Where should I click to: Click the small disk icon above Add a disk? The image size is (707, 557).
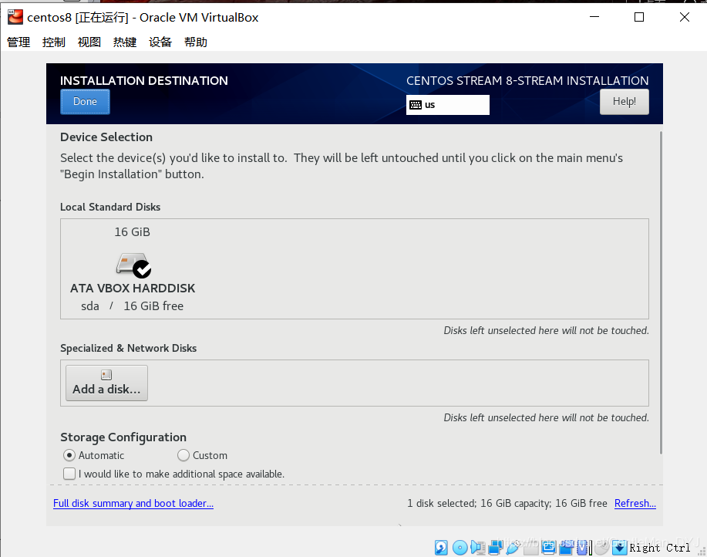click(x=106, y=375)
